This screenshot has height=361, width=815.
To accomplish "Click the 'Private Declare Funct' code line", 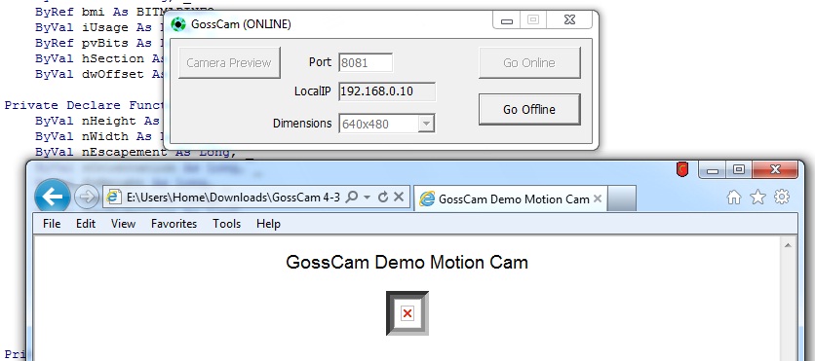I will (x=84, y=105).
